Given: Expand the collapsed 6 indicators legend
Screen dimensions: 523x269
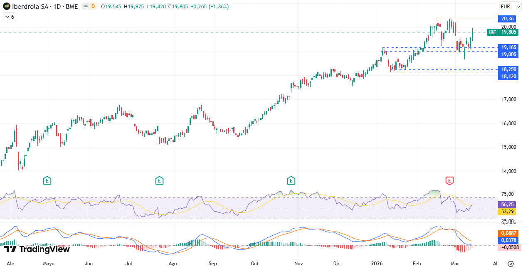Looking at the screenshot, I should click(9, 17).
